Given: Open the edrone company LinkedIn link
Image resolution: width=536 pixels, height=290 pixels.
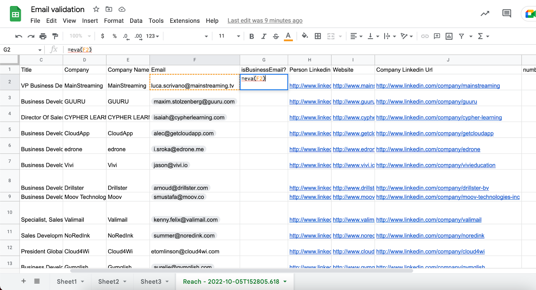Looking at the screenshot, I should 428,149.
